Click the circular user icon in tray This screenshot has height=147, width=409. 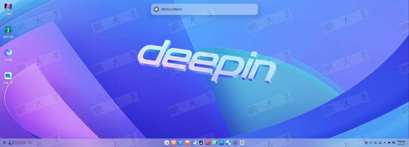tap(380, 143)
